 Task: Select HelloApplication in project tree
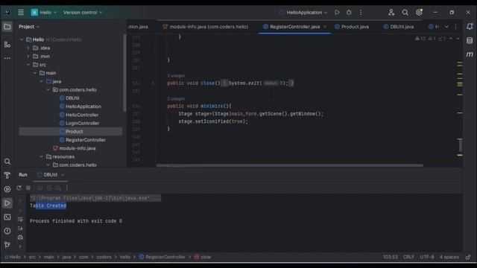coord(83,106)
